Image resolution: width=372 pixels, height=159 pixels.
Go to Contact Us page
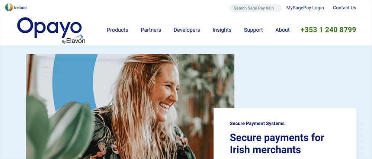tap(344, 8)
